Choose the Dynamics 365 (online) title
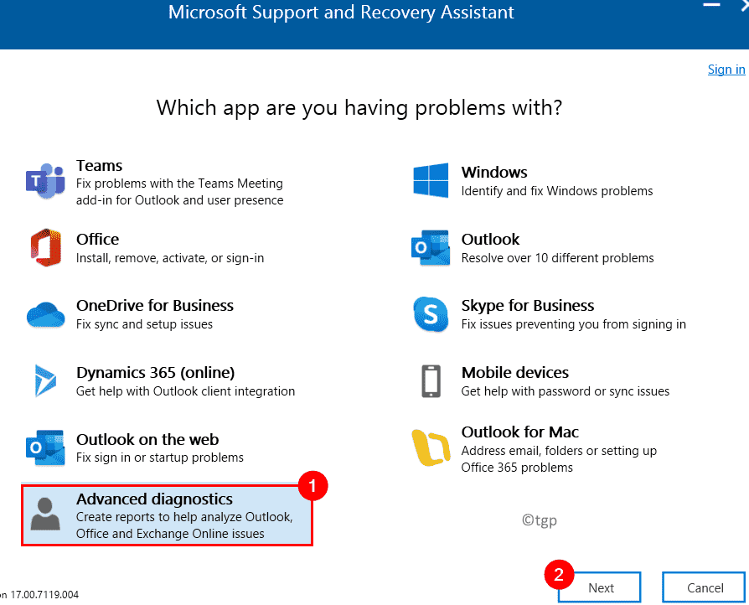Image resolution: width=749 pixels, height=605 pixels. (x=155, y=372)
